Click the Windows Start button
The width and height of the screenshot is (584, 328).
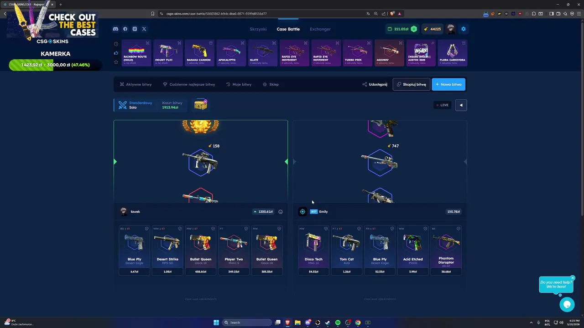[x=216, y=323]
